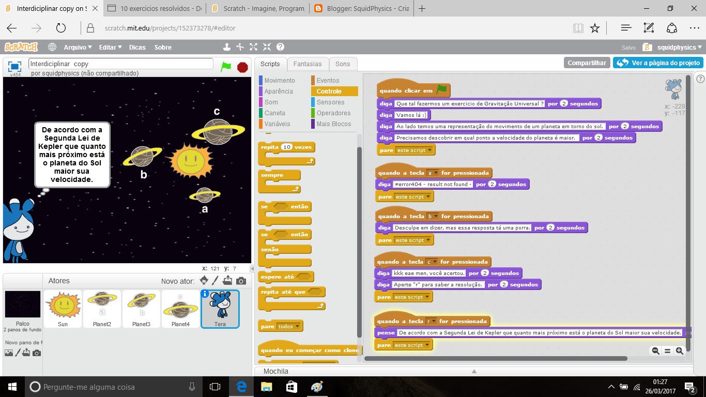Open File Explorer from taskbar
This screenshot has height=397, width=706.
[266, 387]
